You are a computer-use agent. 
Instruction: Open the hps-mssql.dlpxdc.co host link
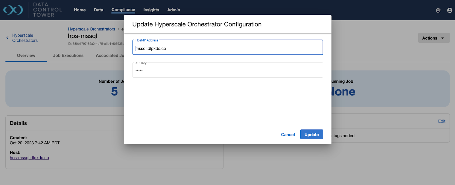tap(29, 158)
